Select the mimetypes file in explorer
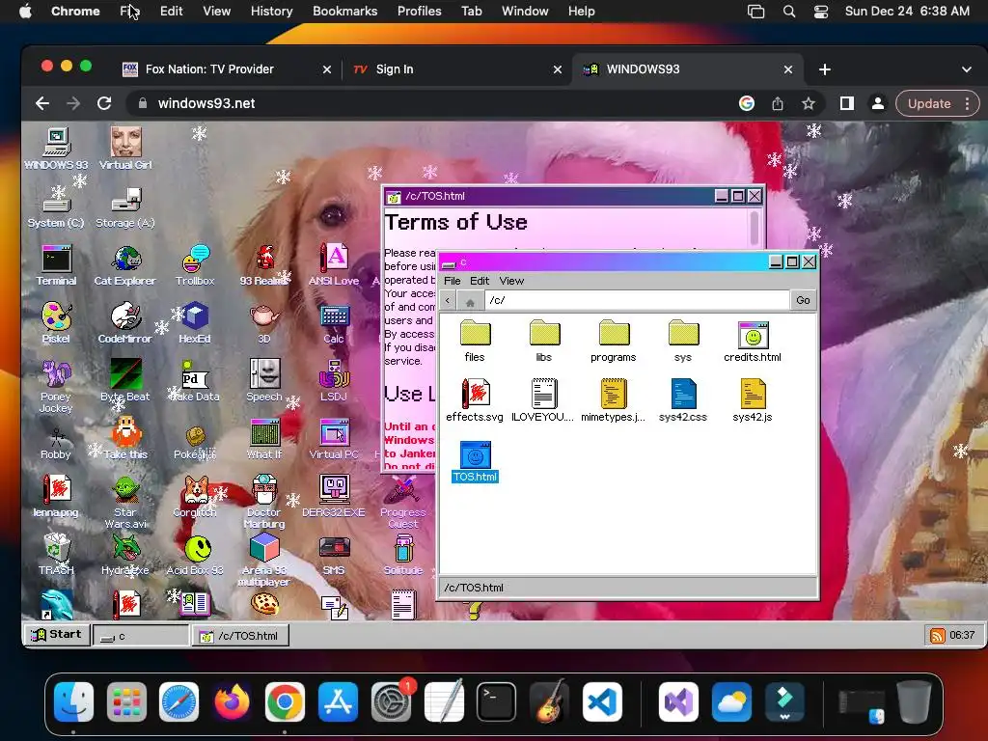Viewport: 988px width, 741px height. click(613, 400)
